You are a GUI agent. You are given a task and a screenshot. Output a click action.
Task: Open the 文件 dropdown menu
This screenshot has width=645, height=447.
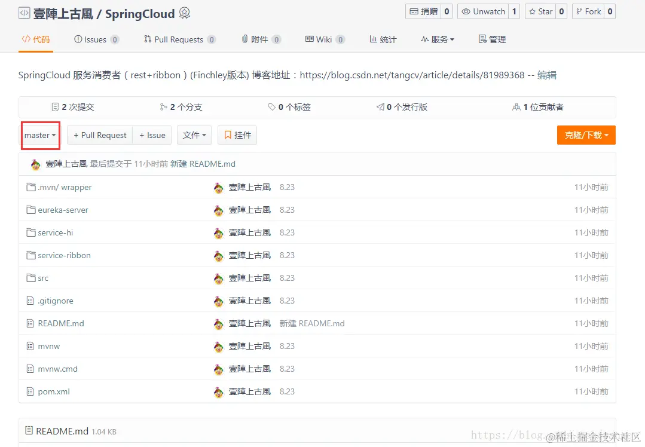[194, 135]
